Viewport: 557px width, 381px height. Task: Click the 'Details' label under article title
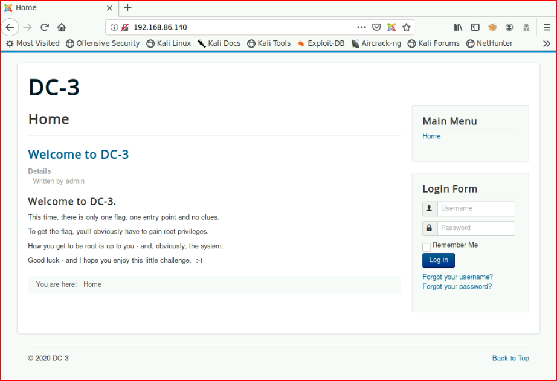(x=39, y=171)
